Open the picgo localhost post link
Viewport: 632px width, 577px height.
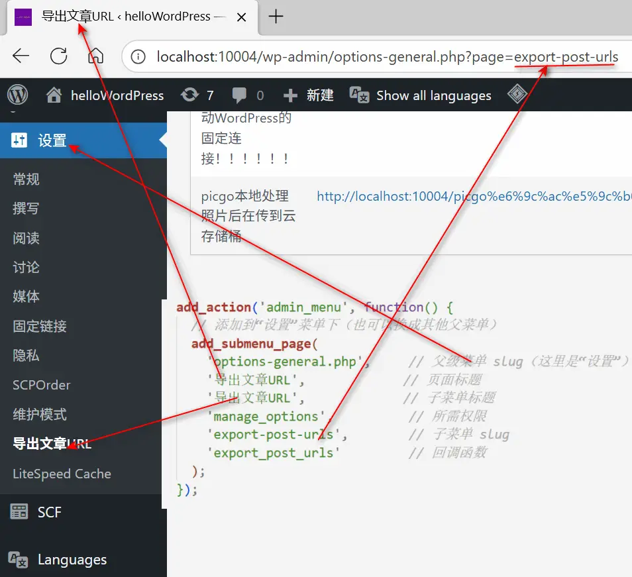(x=474, y=196)
